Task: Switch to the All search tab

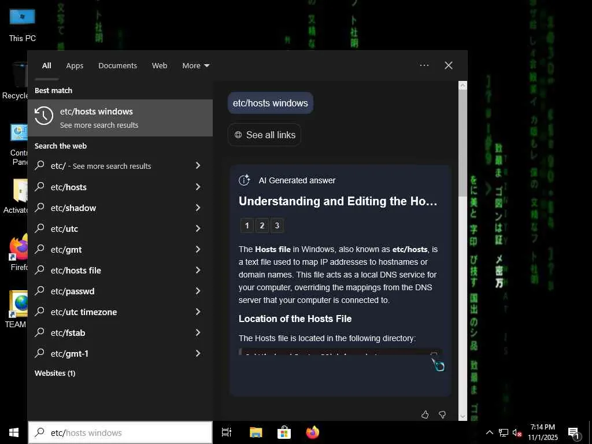Action: tap(46, 66)
